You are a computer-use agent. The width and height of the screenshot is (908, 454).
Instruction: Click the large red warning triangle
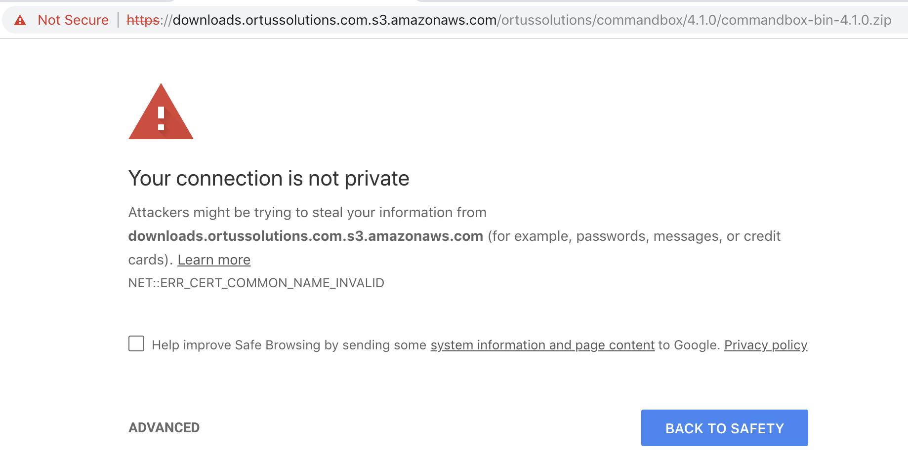click(x=161, y=113)
